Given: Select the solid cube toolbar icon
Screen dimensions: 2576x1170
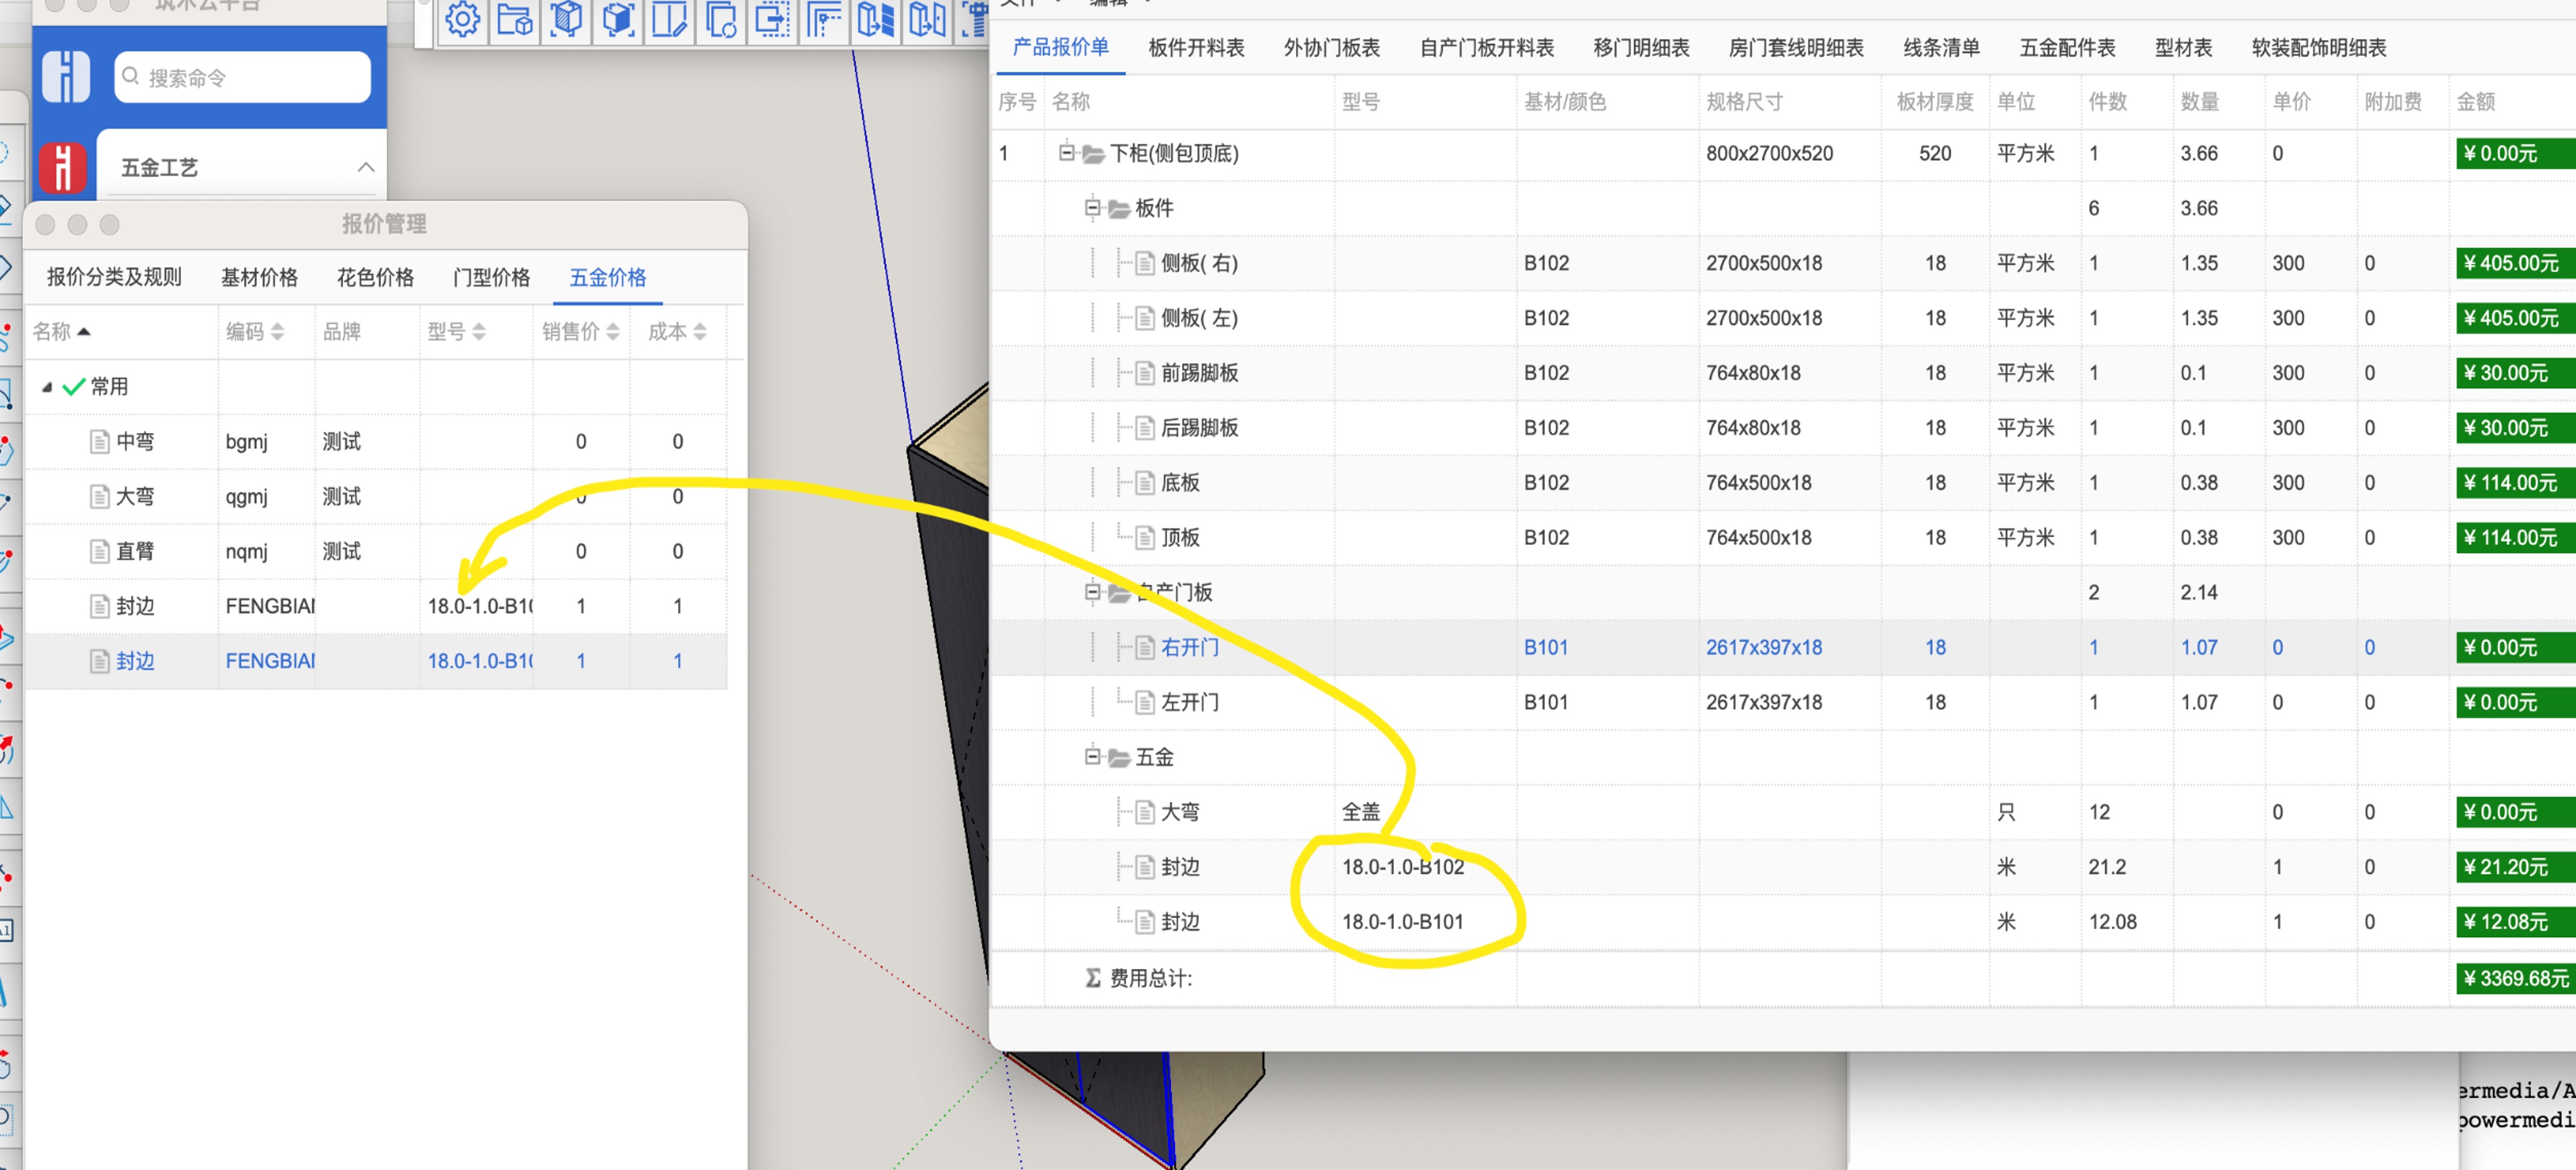Looking at the screenshot, I should pyautogui.click(x=618, y=20).
